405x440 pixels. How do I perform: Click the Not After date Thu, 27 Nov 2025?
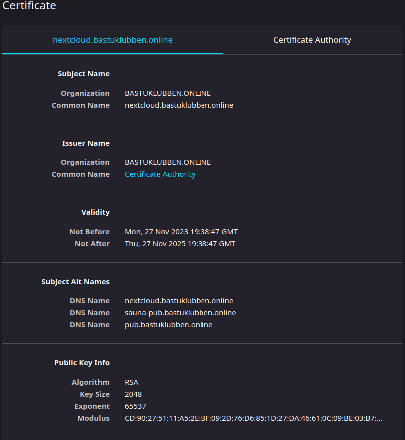point(180,244)
